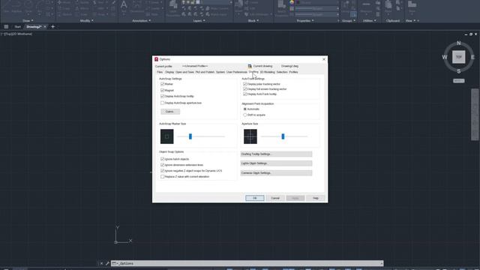Image resolution: width=480 pixels, height=270 pixels.
Task: Toggle Ignore negative Z object snaps checkbox
Action: point(163,171)
